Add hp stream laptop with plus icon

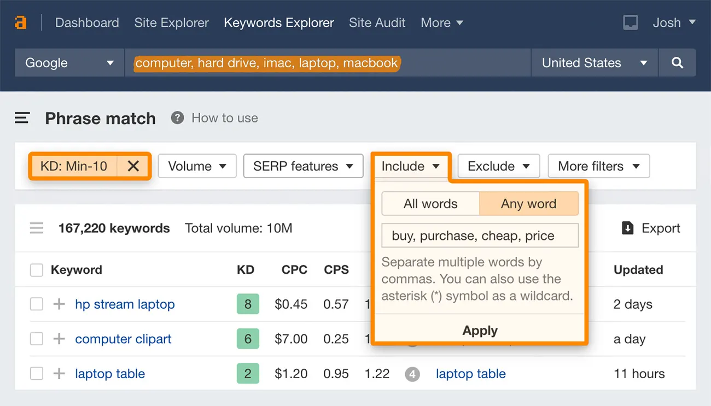coord(59,304)
